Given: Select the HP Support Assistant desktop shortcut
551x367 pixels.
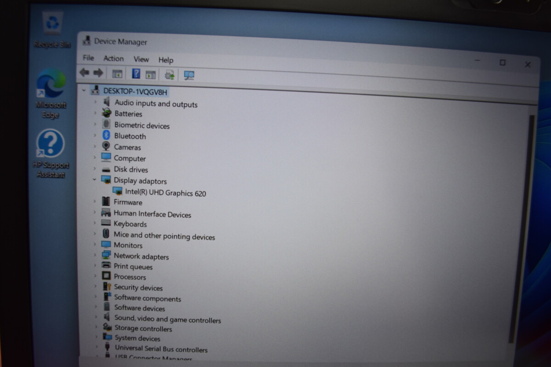Looking at the screenshot, I should (51, 154).
